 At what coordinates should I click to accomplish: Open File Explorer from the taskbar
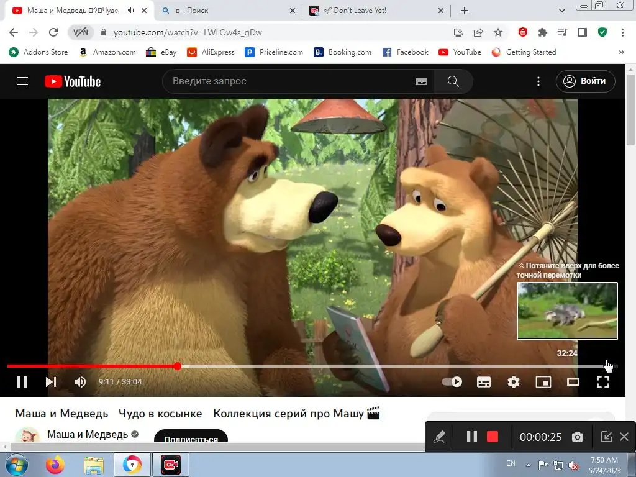click(94, 465)
